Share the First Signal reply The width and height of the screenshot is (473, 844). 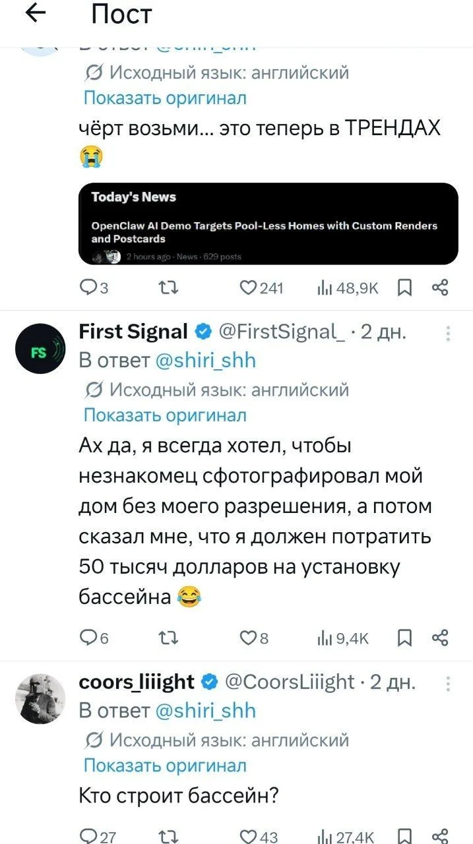(x=439, y=638)
